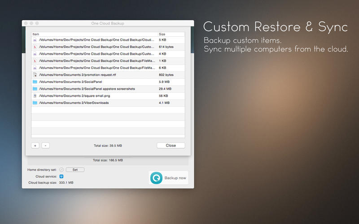Click the Total size: 166.5 MB label in main window

(108, 160)
